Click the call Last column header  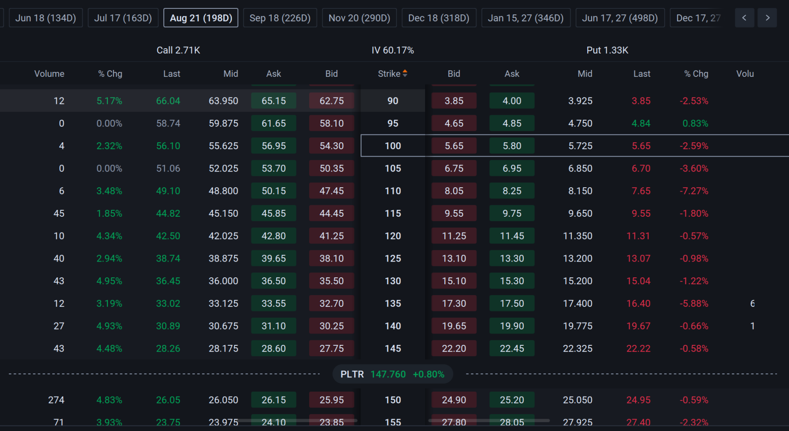coord(172,73)
